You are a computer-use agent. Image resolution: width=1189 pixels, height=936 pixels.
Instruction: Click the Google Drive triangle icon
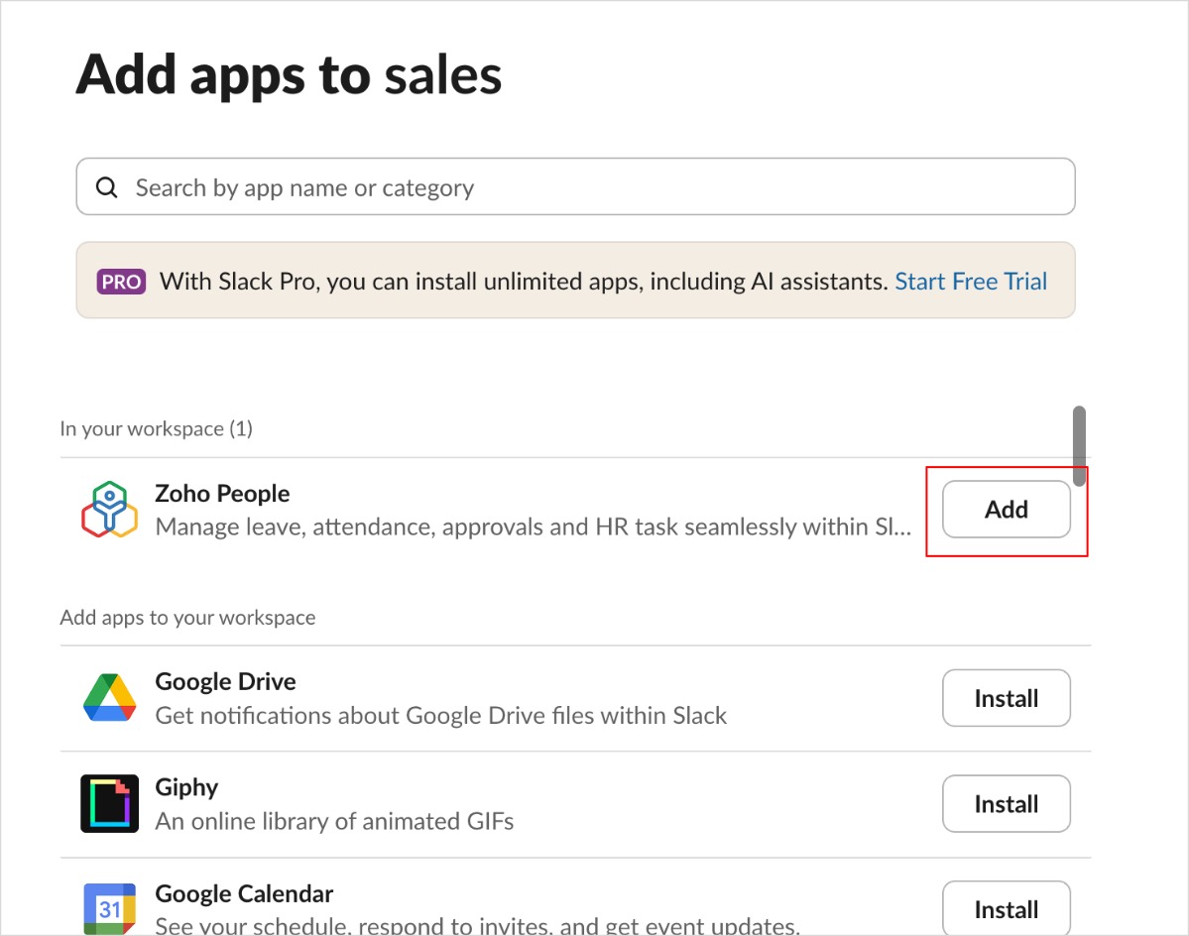point(109,698)
